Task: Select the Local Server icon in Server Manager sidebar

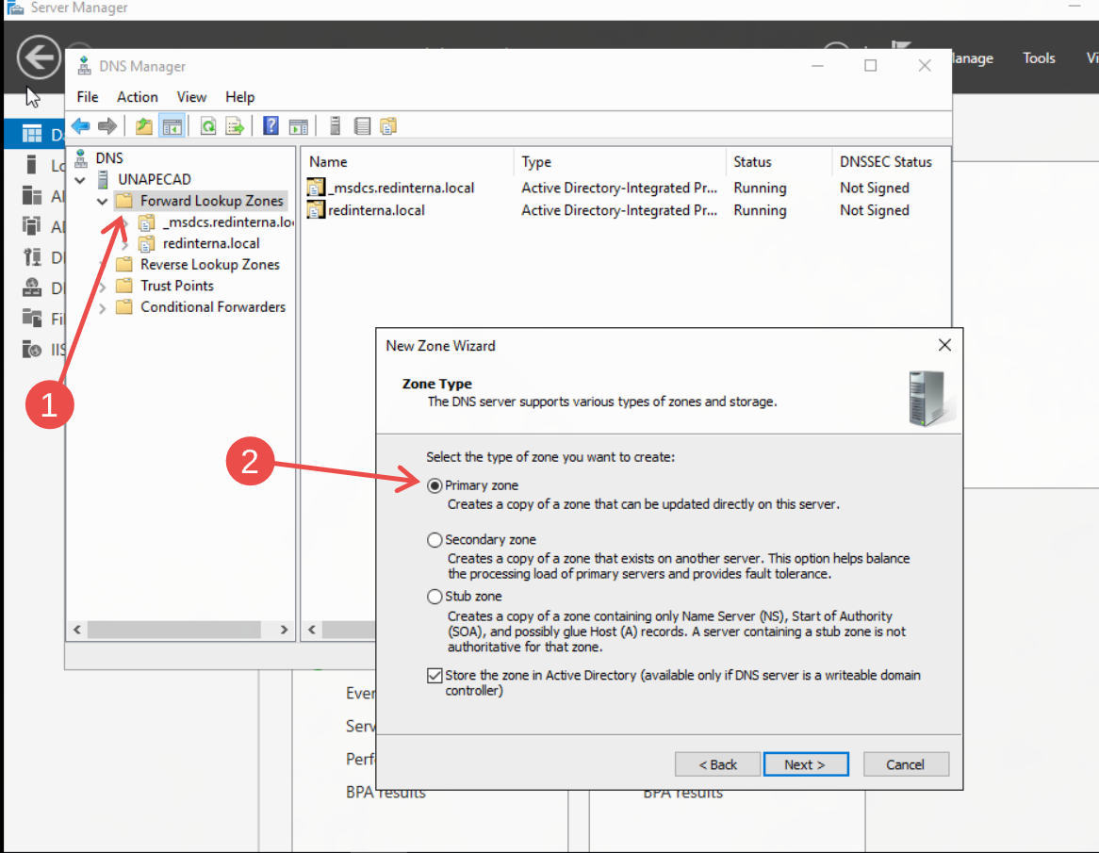Action: point(31,165)
